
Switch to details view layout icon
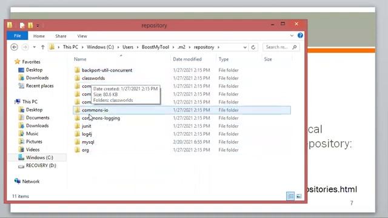(x=290, y=196)
